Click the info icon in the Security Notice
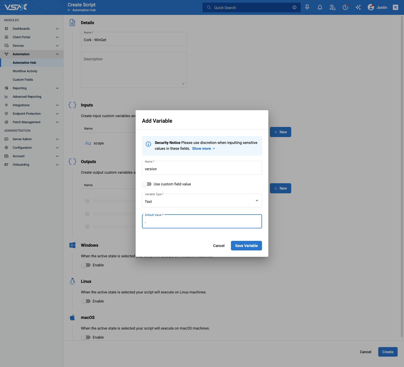Screen dimensions: 404x367 point(148,144)
